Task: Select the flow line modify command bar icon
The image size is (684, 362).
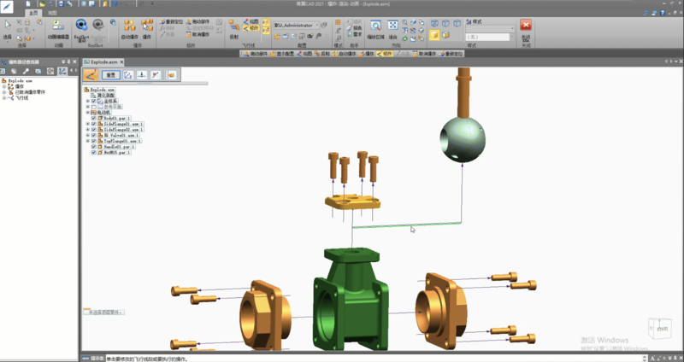Action: coord(91,75)
